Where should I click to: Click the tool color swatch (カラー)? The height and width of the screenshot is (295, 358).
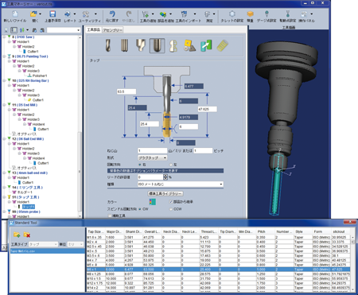click(153, 202)
